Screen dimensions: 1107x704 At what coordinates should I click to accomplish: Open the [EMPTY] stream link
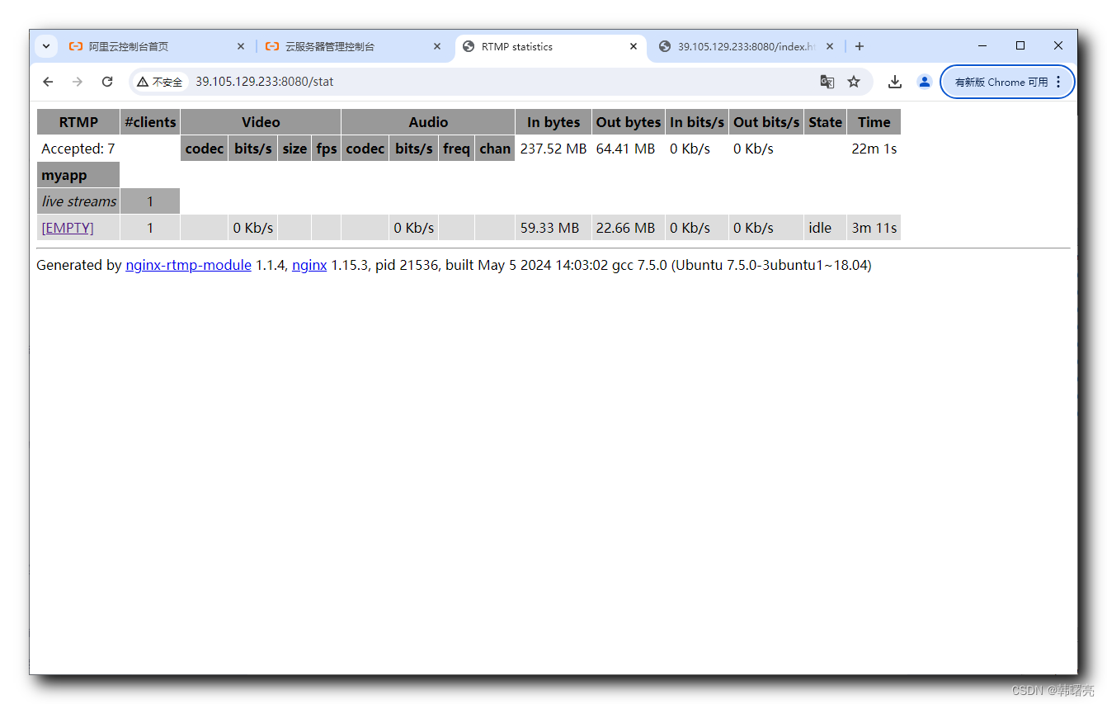[68, 228]
